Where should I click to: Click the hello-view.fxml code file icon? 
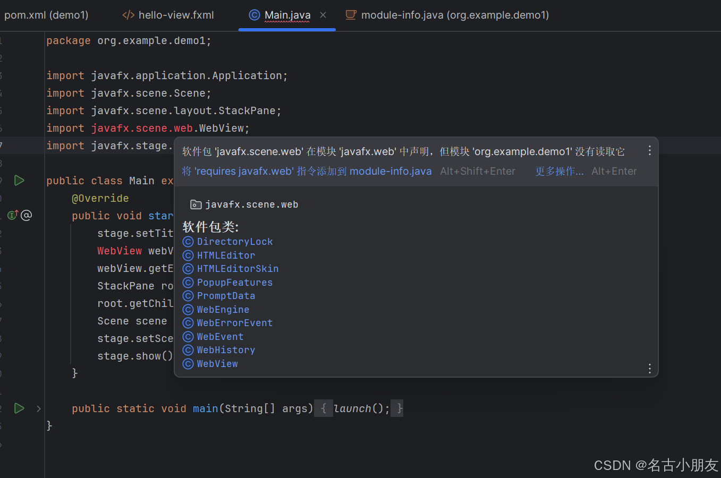(128, 15)
